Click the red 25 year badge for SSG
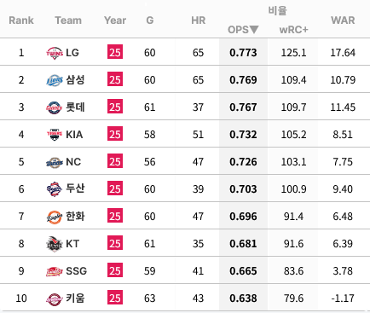The width and height of the screenshot is (370, 313). 115,271
